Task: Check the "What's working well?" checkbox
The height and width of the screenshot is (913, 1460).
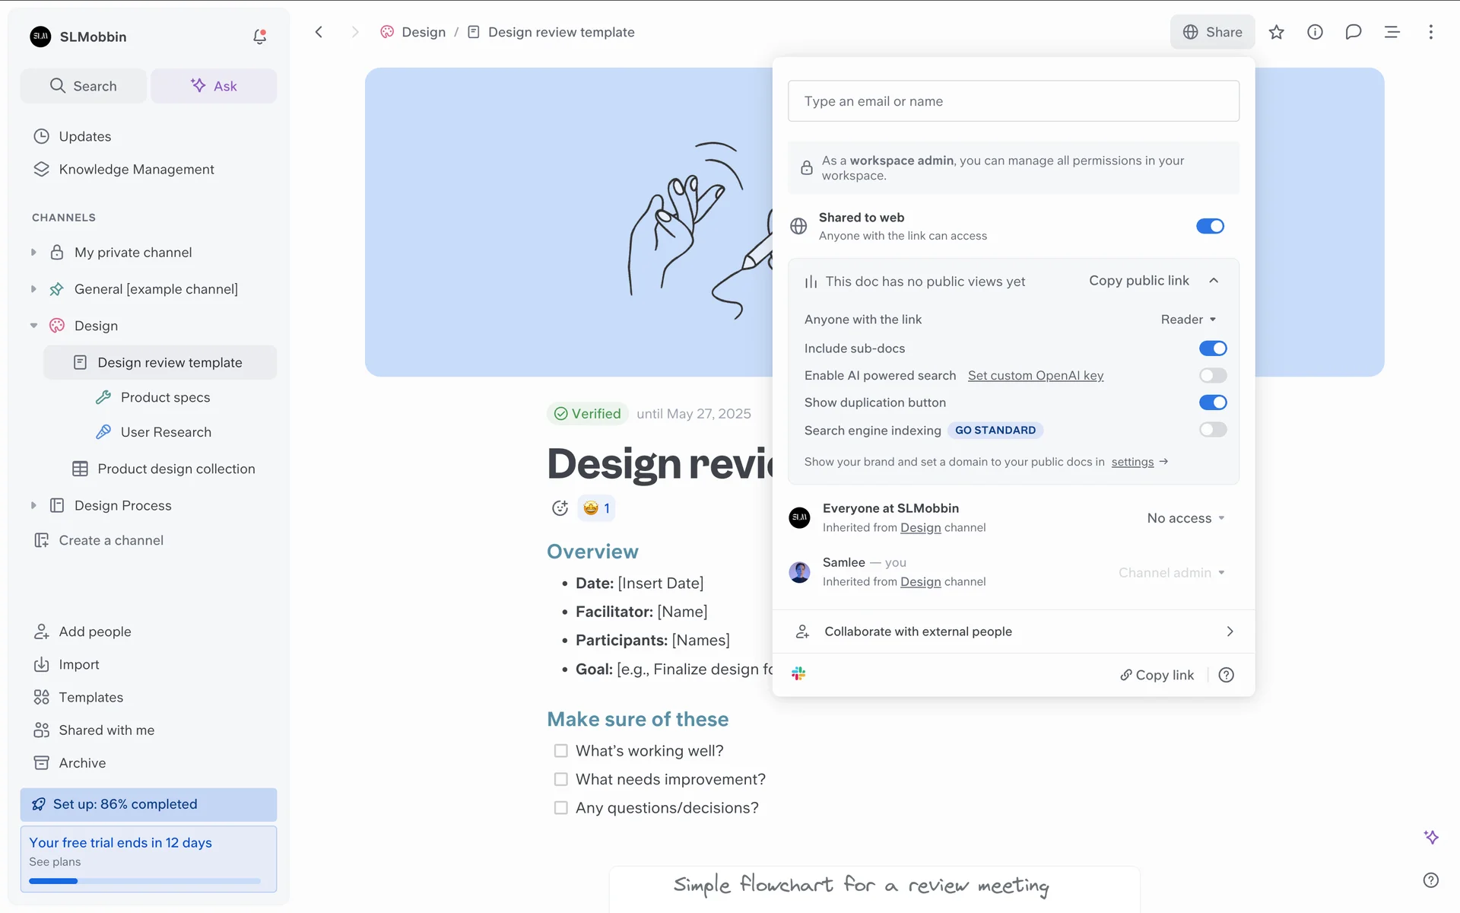Action: point(561,751)
